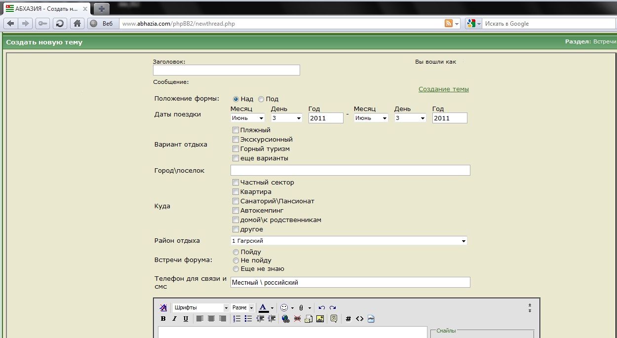The height and width of the screenshot is (338, 617).
Task: Select the 'Под' radio button
Action: pyautogui.click(x=261, y=99)
